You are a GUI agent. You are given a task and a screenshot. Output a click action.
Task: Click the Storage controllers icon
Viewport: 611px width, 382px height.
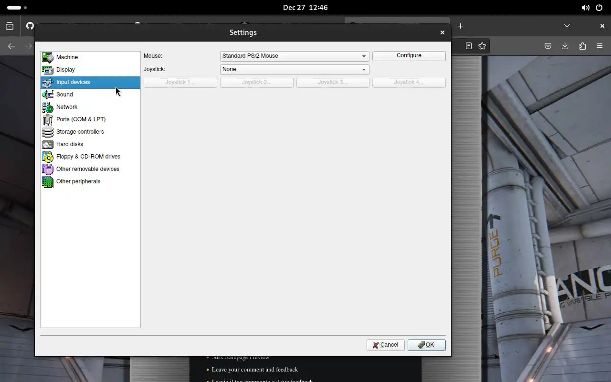point(48,132)
